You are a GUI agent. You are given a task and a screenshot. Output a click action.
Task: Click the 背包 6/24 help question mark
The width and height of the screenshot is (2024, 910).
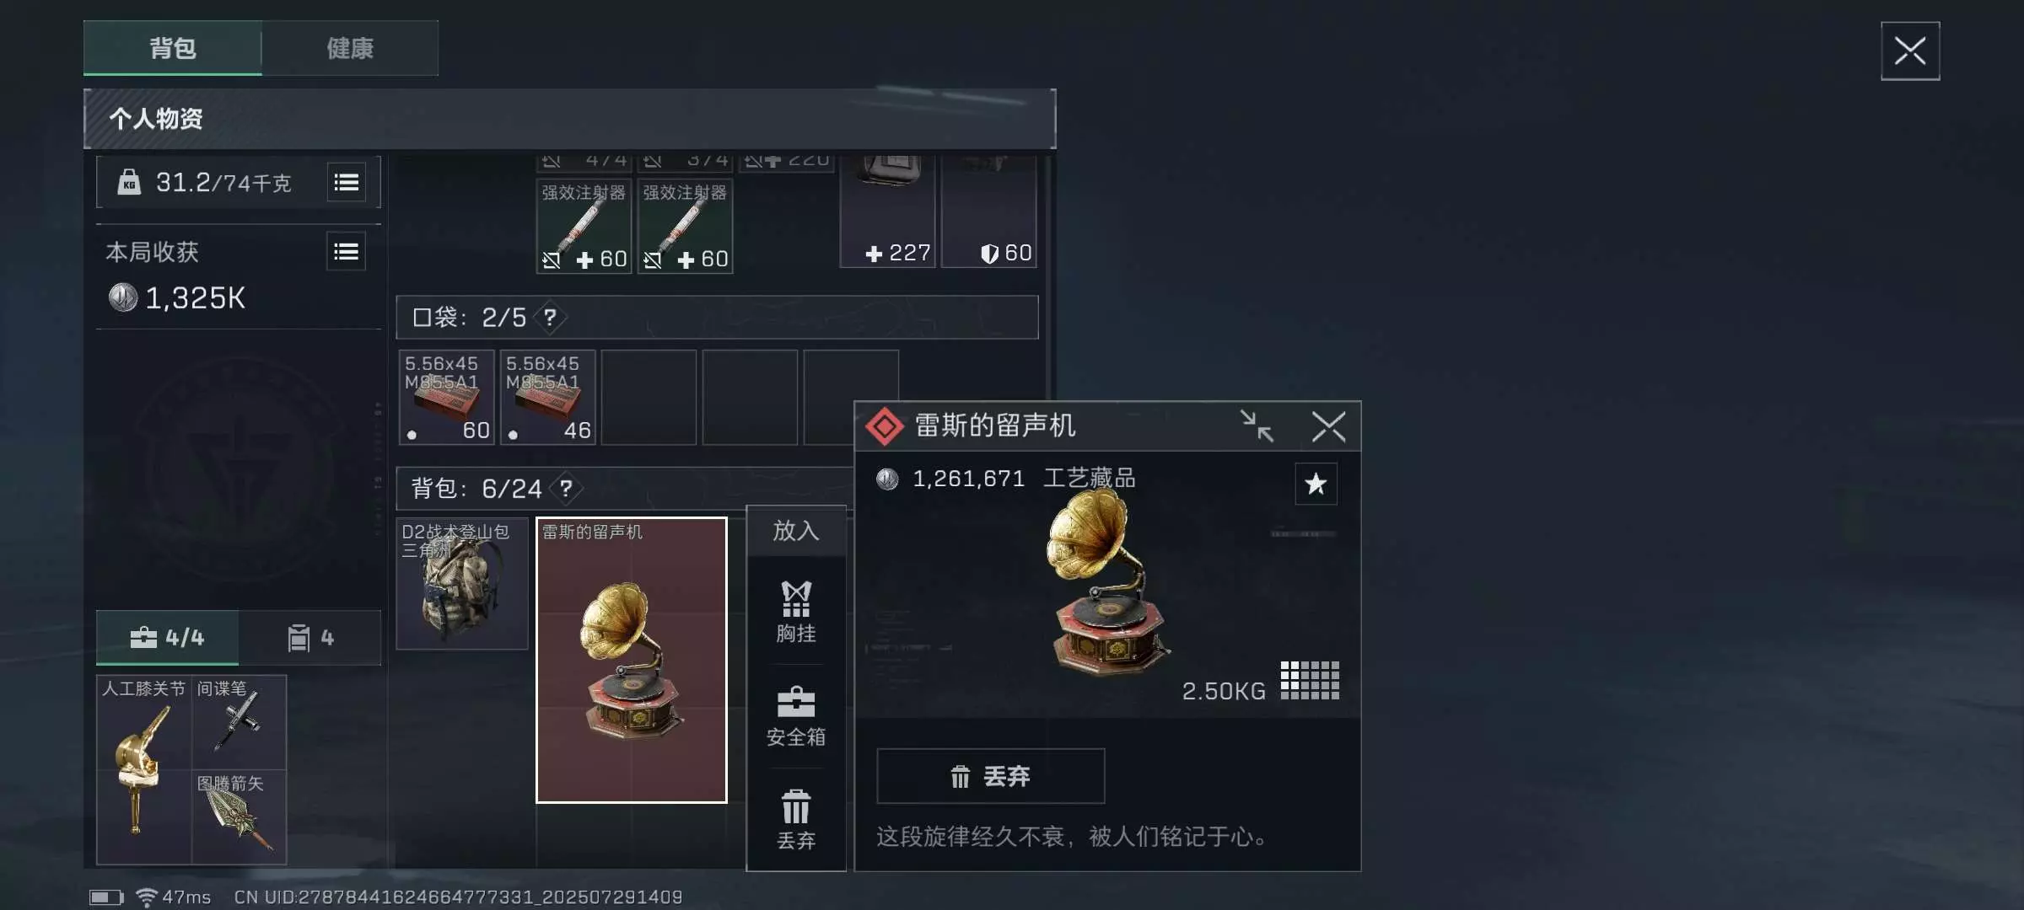click(x=566, y=489)
